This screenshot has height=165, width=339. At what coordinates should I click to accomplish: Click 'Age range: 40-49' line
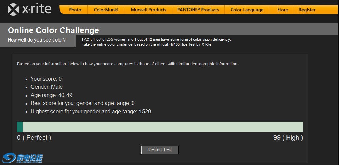51,95
